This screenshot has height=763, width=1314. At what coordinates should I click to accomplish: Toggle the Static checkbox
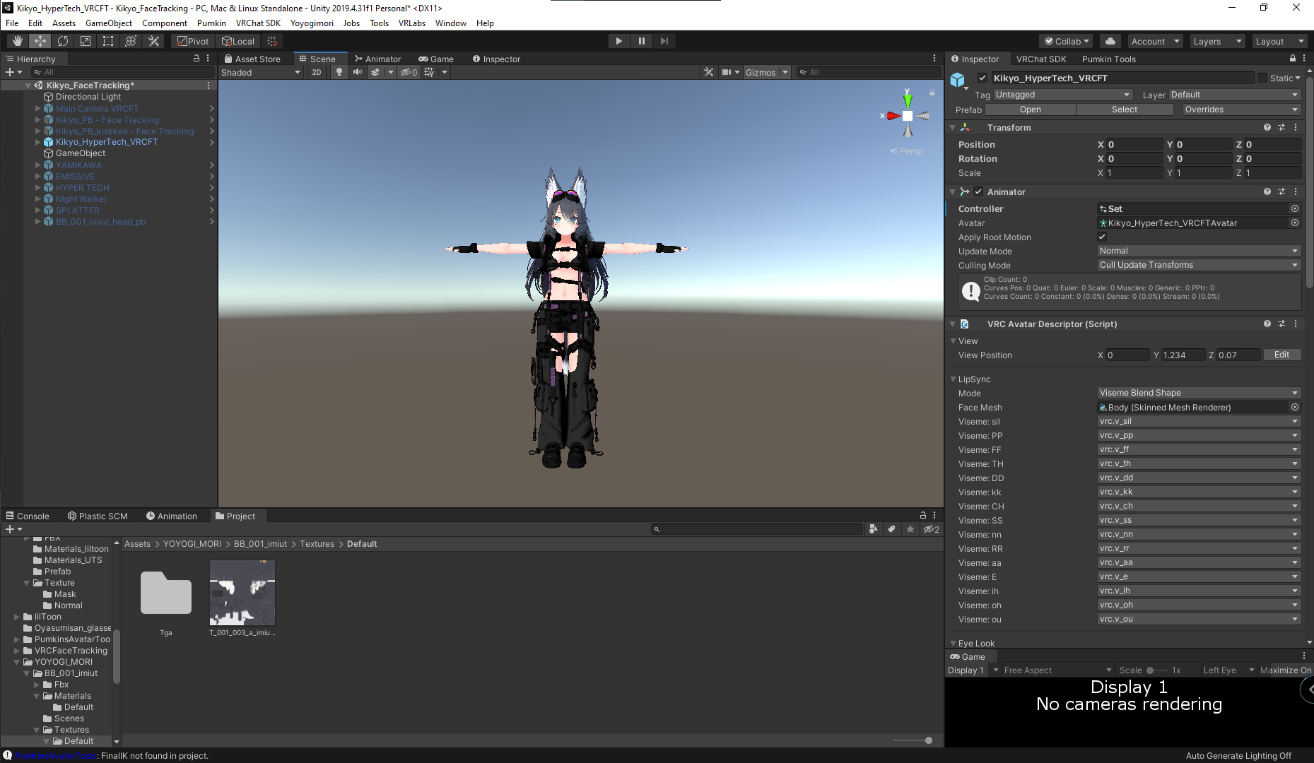1262,78
